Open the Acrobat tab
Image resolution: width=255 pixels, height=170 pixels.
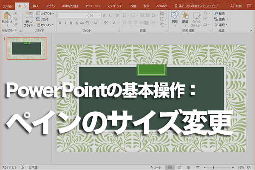click(162, 6)
